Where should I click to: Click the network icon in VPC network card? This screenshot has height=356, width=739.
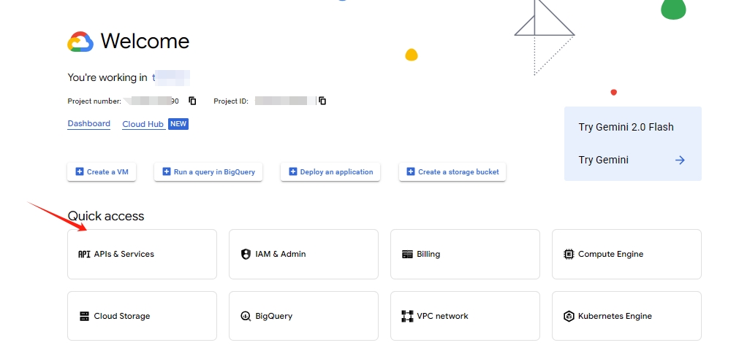(x=407, y=316)
